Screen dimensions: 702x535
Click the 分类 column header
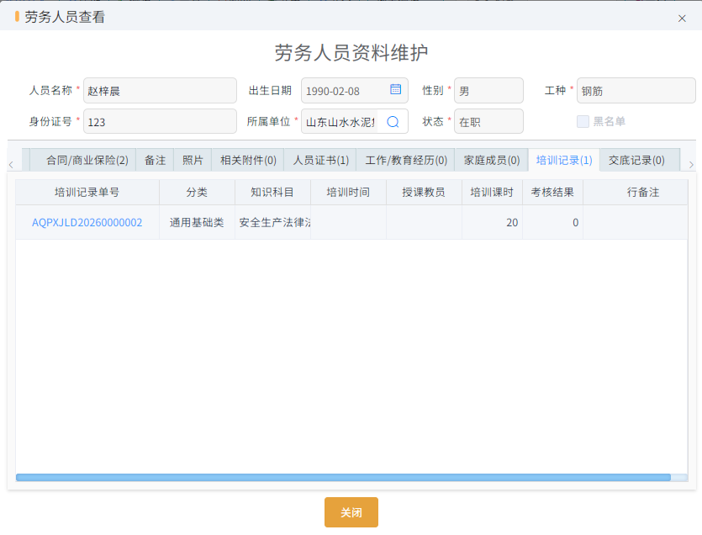pyautogui.click(x=197, y=193)
